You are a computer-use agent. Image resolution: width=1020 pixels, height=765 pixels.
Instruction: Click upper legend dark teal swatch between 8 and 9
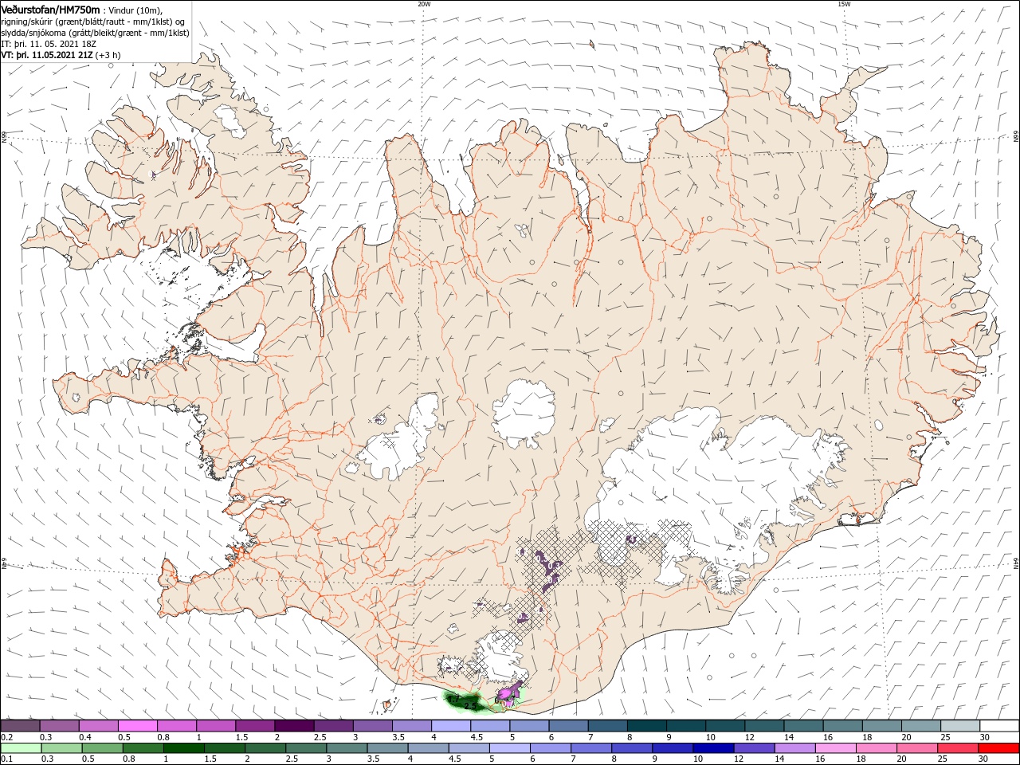pyautogui.click(x=647, y=726)
